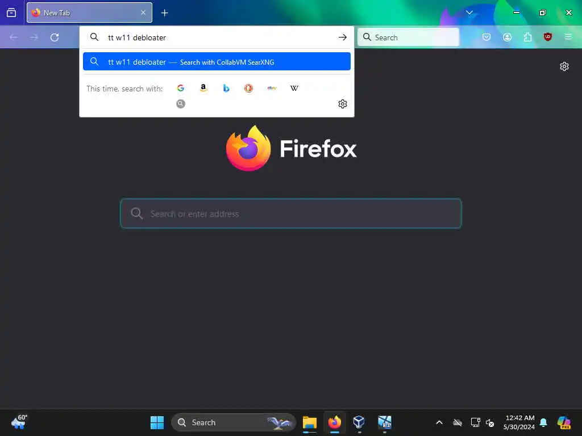This screenshot has height=436, width=582.
Task: Select the New Tab tab
Action: coord(89,12)
